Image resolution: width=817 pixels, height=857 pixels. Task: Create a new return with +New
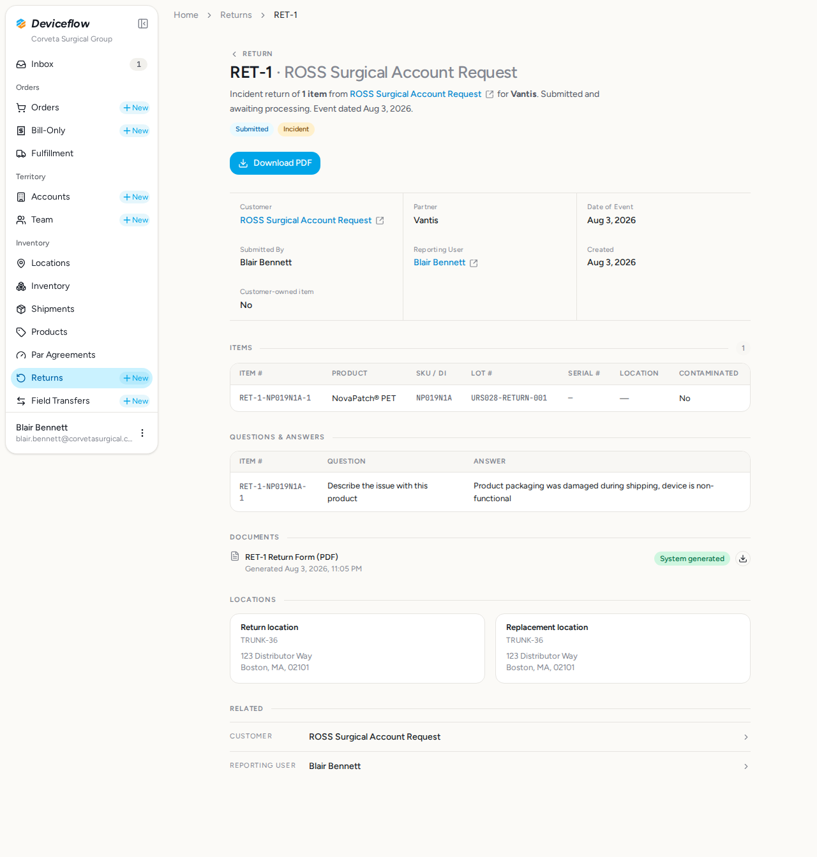[135, 378]
